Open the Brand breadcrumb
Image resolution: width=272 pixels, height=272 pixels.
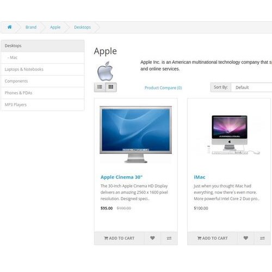tap(31, 27)
